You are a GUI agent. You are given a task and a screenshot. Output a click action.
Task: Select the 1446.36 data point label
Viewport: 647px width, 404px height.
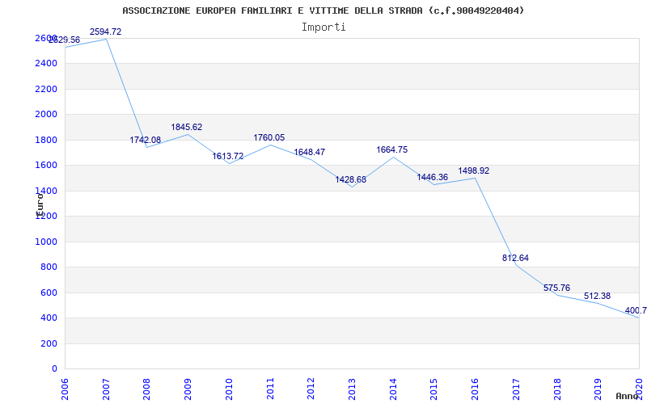click(433, 177)
